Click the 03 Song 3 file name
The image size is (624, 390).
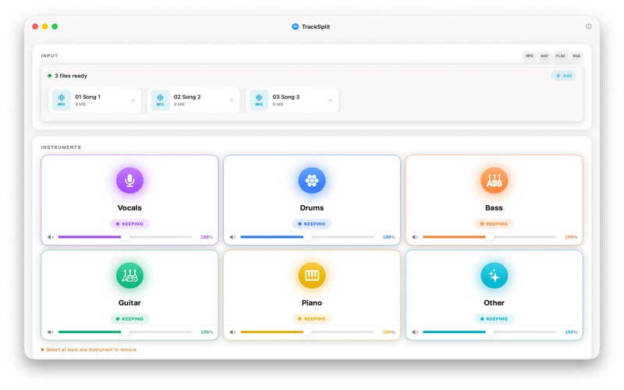click(285, 97)
